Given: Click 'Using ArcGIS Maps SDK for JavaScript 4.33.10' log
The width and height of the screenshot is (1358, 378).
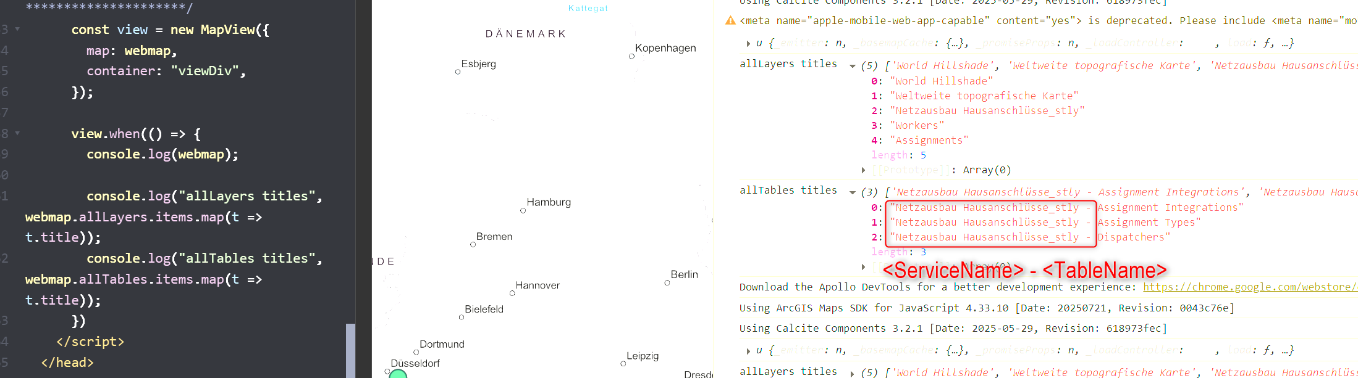Looking at the screenshot, I should pos(987,308).
